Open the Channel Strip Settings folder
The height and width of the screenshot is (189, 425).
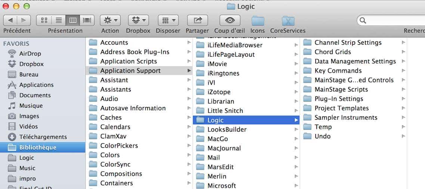click(x=353, y=42)
